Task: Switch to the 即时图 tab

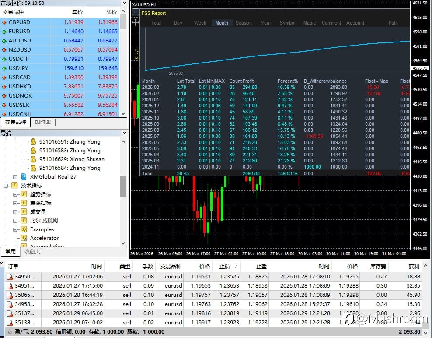Action: coord(43,122)
